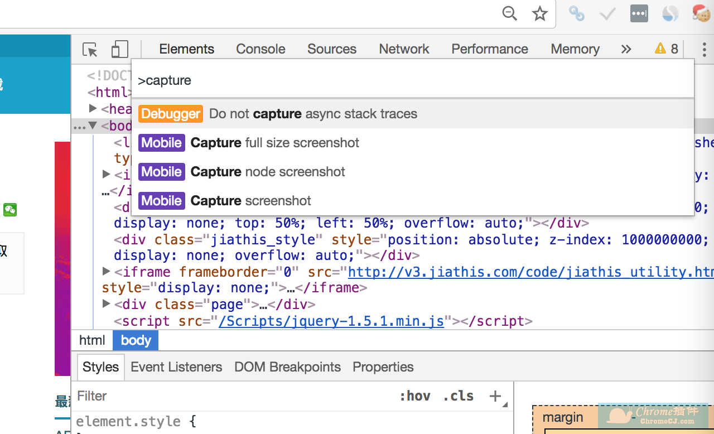Show more DevTools tabs chevron
The height and width of the screenshot is (434, 714).
point(626,49)
